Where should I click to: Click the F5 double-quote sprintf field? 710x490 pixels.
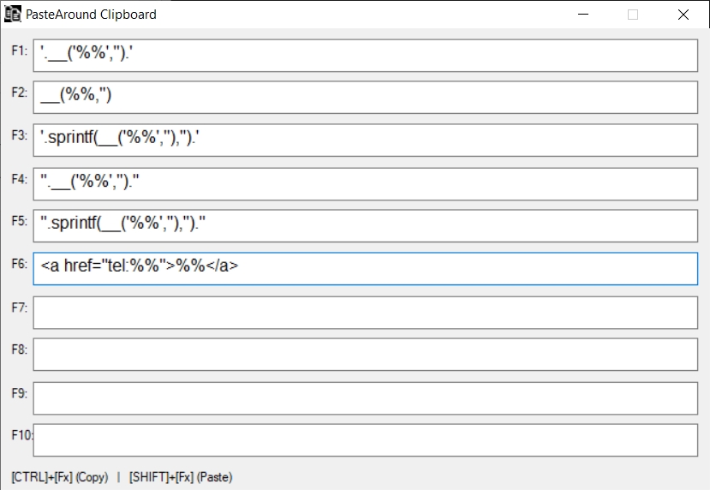[x=366, y=226]
